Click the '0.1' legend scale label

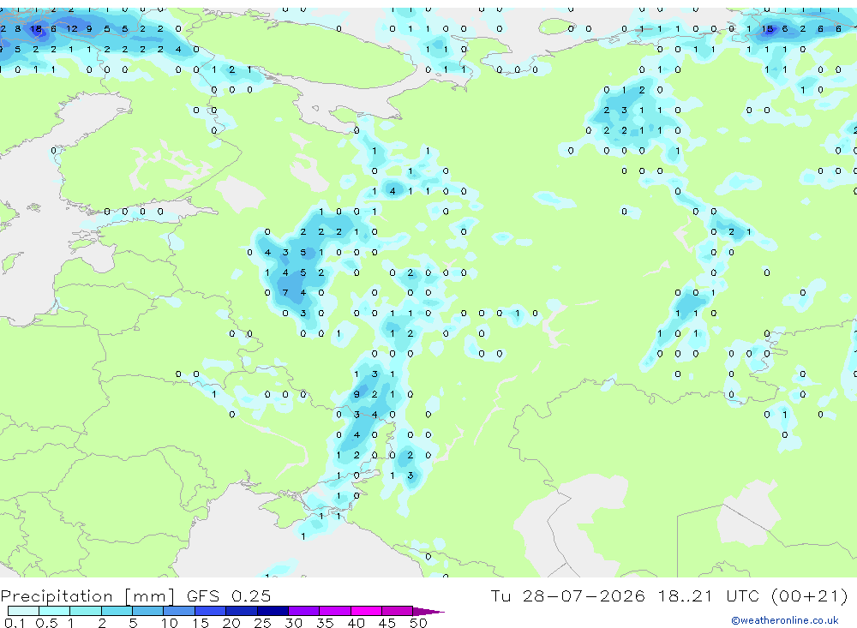pyautogui.click(x=15, y=623)
